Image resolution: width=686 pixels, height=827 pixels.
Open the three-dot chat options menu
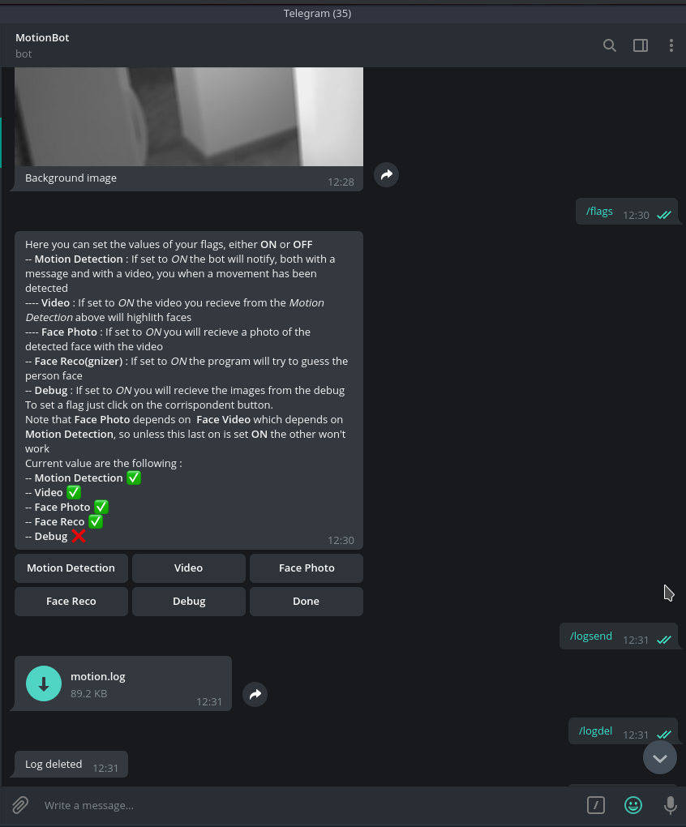click(x=671, y=45)
